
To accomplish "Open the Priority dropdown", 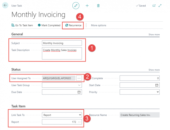I will [157, 92].
